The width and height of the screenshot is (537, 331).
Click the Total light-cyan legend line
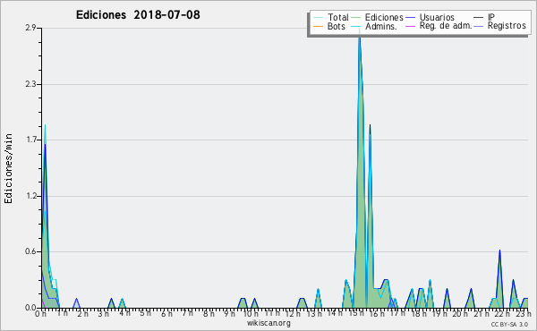tap(318, 18)
